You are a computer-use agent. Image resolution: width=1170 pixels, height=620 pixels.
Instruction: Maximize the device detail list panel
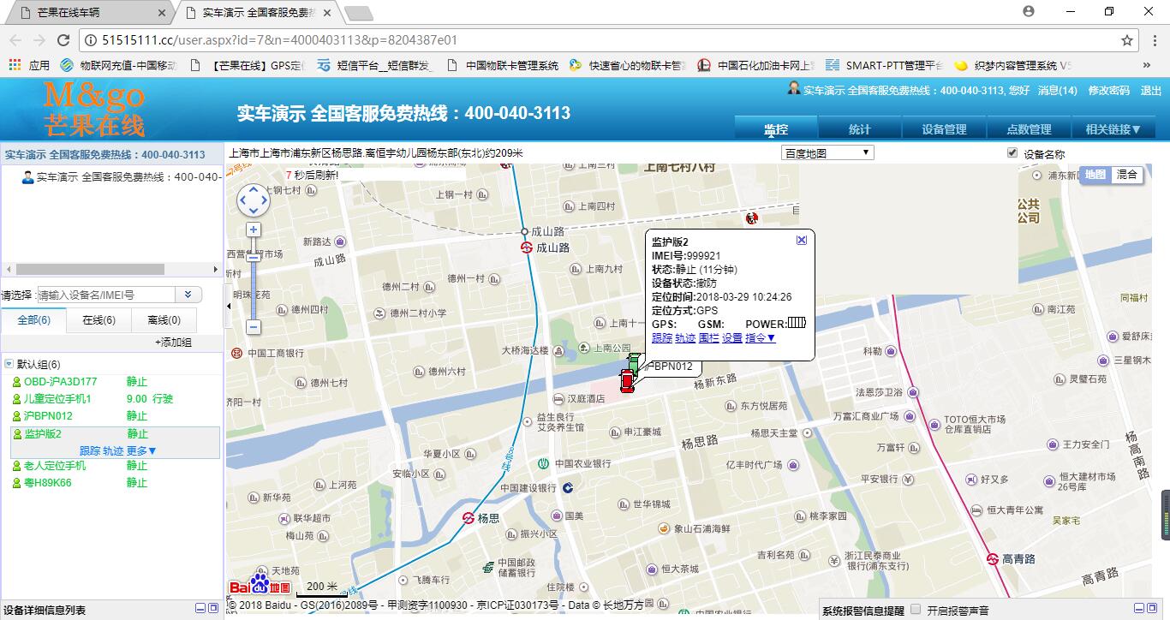pyautogui.click(x=214, y=608)
